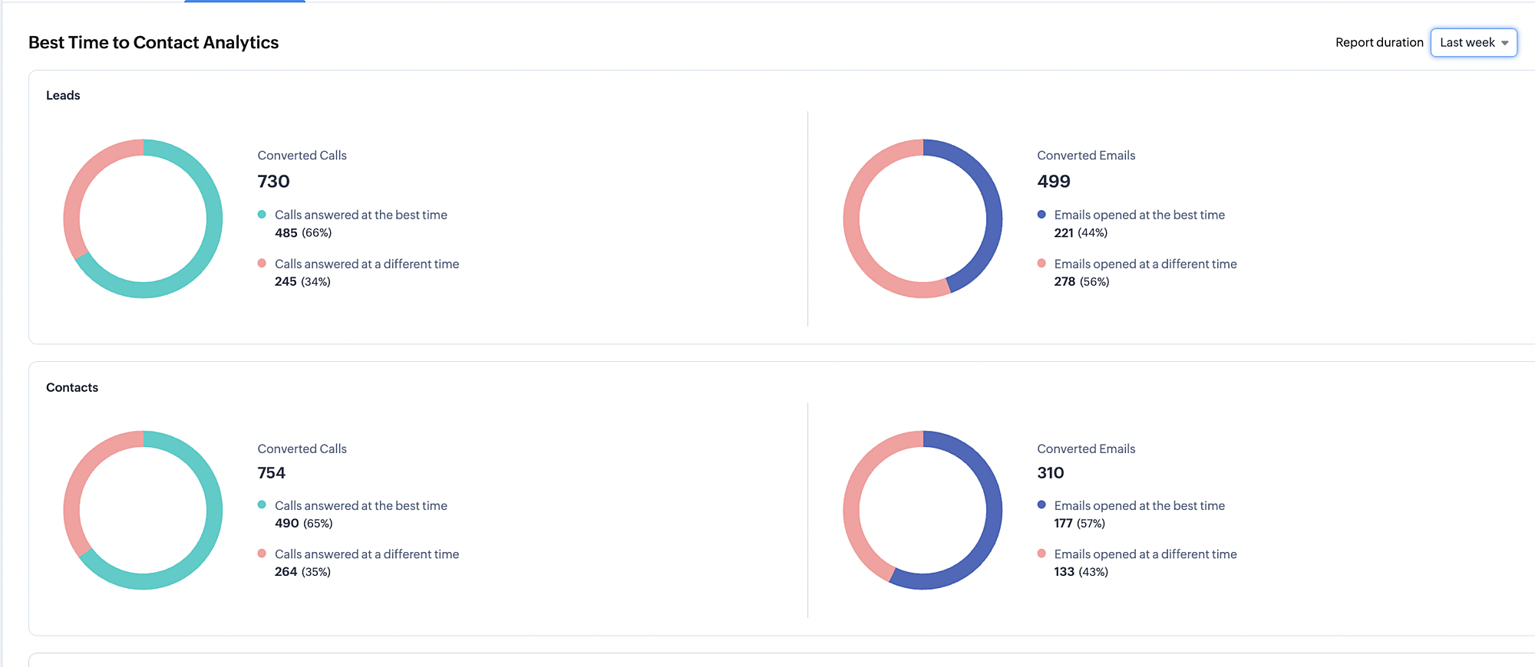The image size is (1535, 667).
Task: Click the teal legend dot under Leads calls
Action: (x=262, y=215)
